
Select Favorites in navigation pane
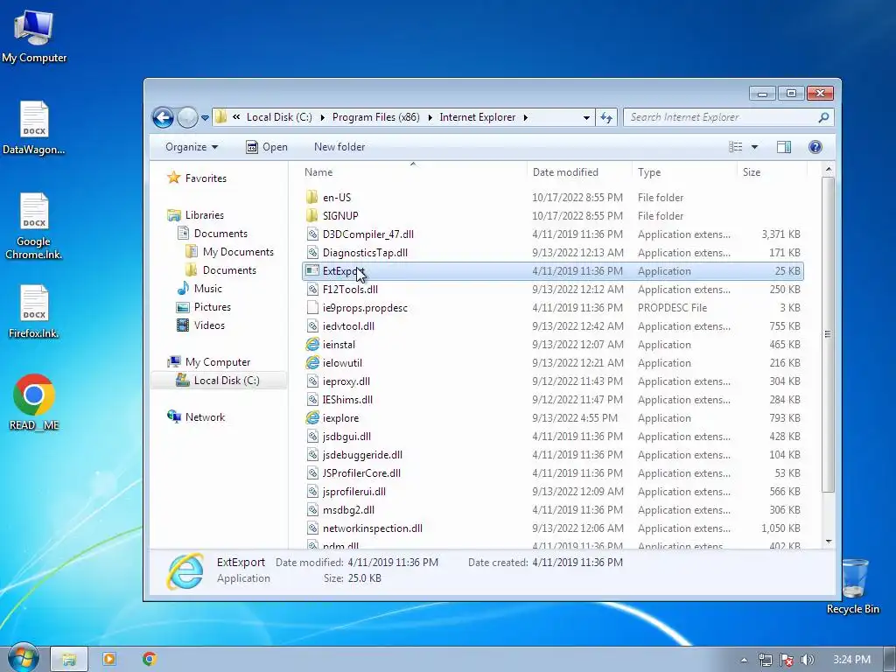(x=197, y=178)
